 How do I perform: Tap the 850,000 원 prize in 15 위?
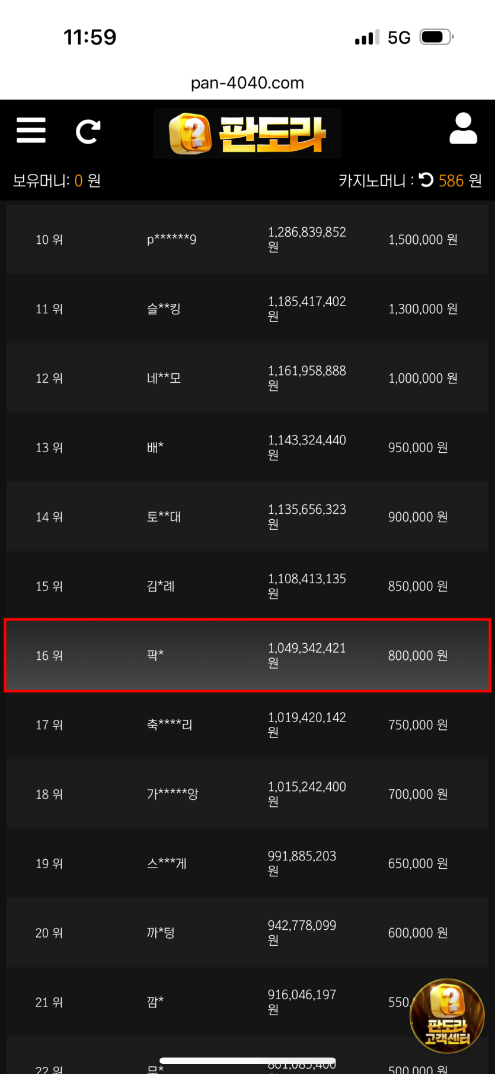click(417, 586)
